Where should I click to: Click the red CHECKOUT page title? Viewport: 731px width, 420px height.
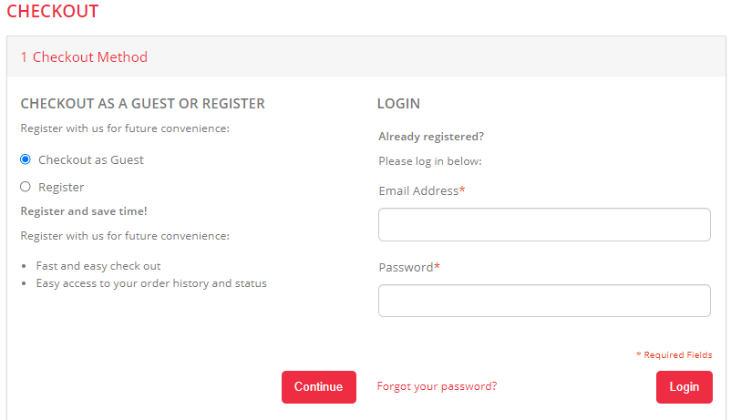point(52,13)
